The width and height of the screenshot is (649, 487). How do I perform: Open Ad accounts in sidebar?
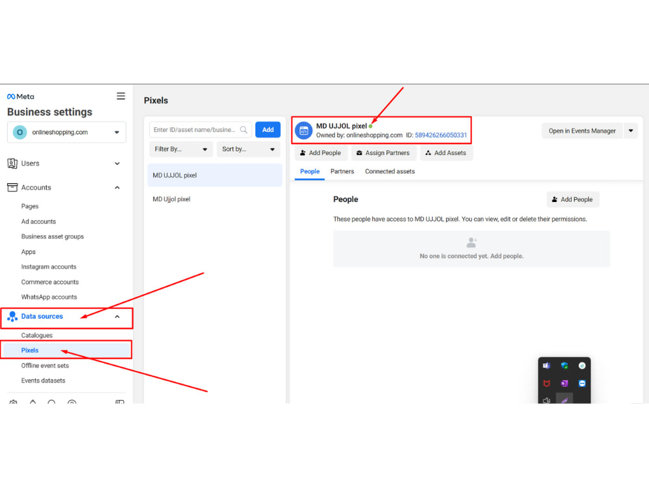coord(38,221)
